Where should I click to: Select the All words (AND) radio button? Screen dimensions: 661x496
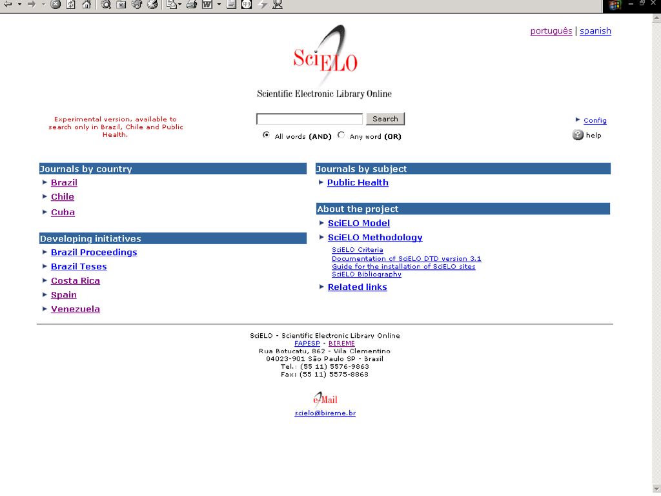pyautogui.click(x=266, y=135)
